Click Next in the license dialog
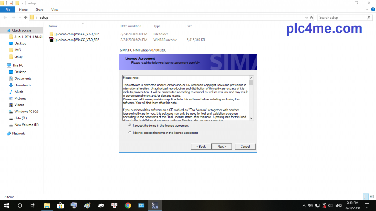Screen dimensions: 376x211 point(222,147)
